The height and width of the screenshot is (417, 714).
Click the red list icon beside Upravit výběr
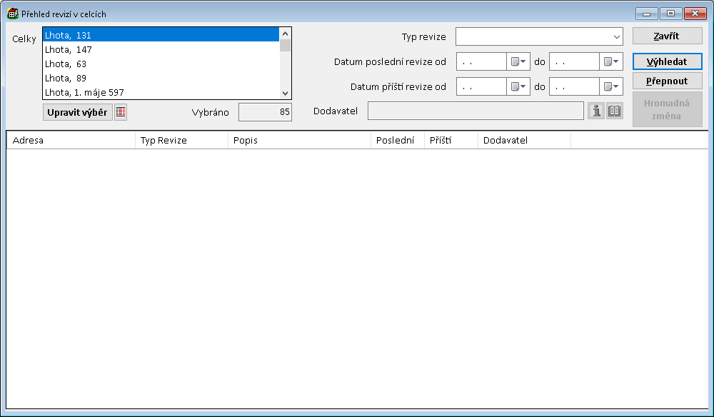[121, 112]
